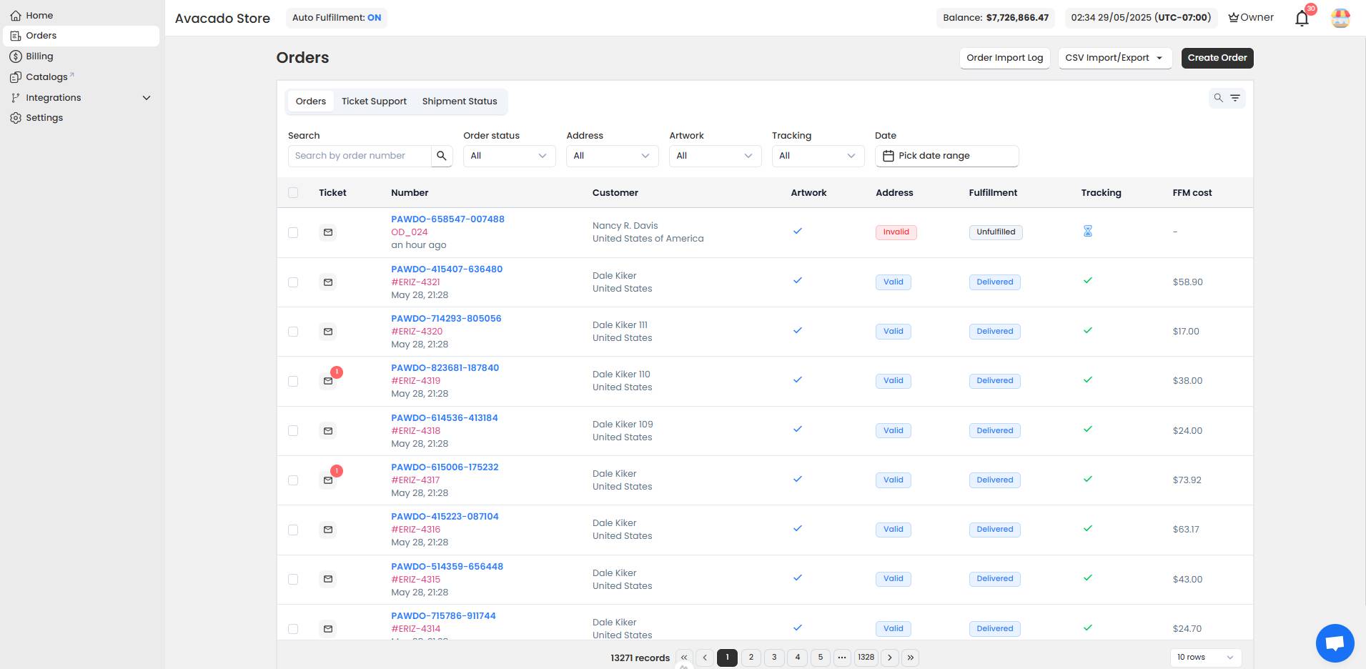Screen dimensions: 1366x669
Task: Click the artwork check for order PAWDO-658547-007488
Action: 797,231
